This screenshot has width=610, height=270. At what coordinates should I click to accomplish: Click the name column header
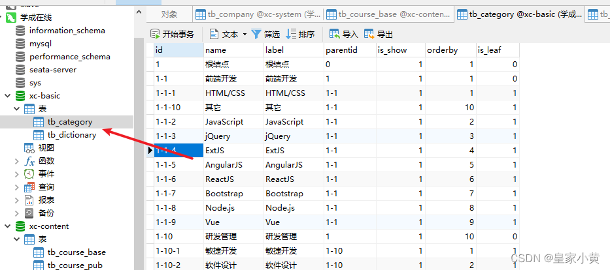233,50
